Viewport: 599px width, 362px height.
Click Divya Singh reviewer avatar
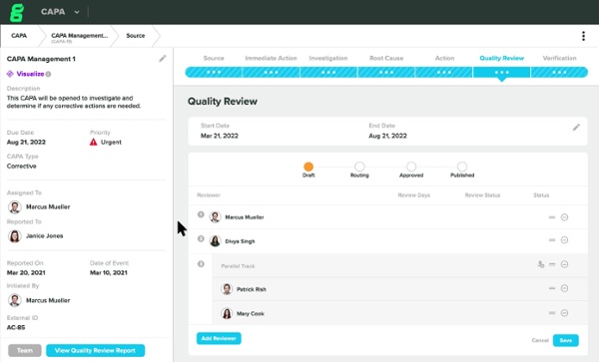click(215, 240)
